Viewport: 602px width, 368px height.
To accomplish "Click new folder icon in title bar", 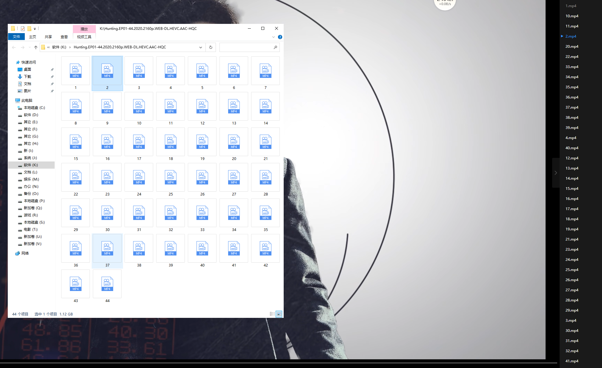I will [x=29, y=29].
